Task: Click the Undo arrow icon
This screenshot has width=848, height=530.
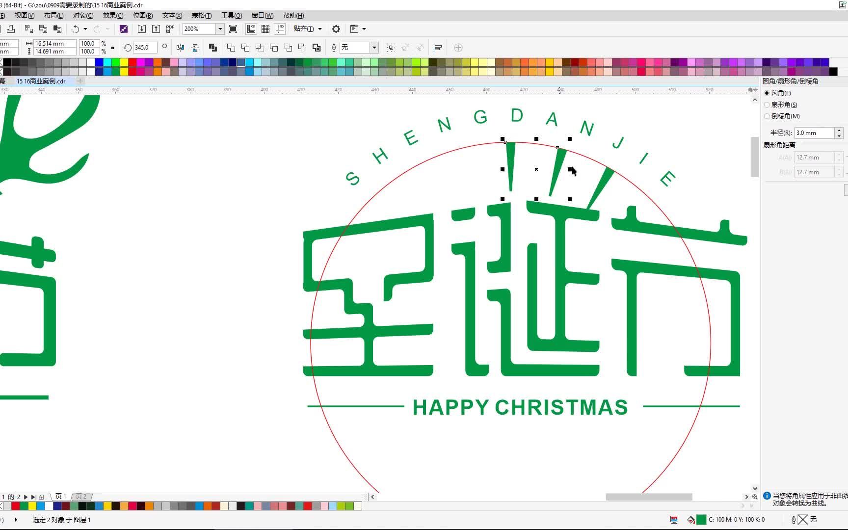Action: 75,29
